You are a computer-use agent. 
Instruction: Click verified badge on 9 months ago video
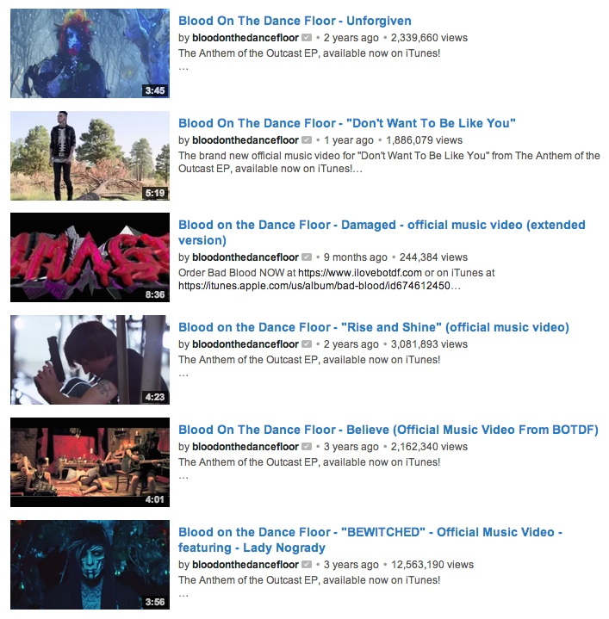click(x=307, y=257)
